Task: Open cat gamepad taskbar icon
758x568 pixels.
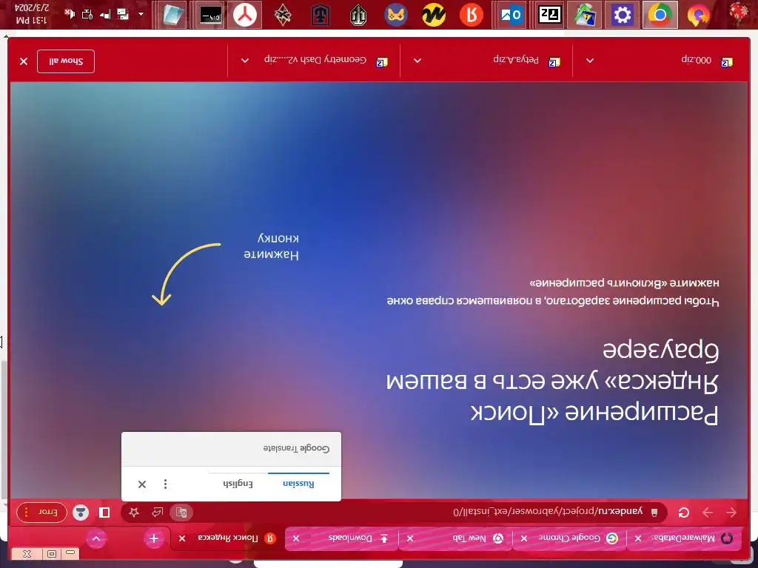Action: point(396,15)
